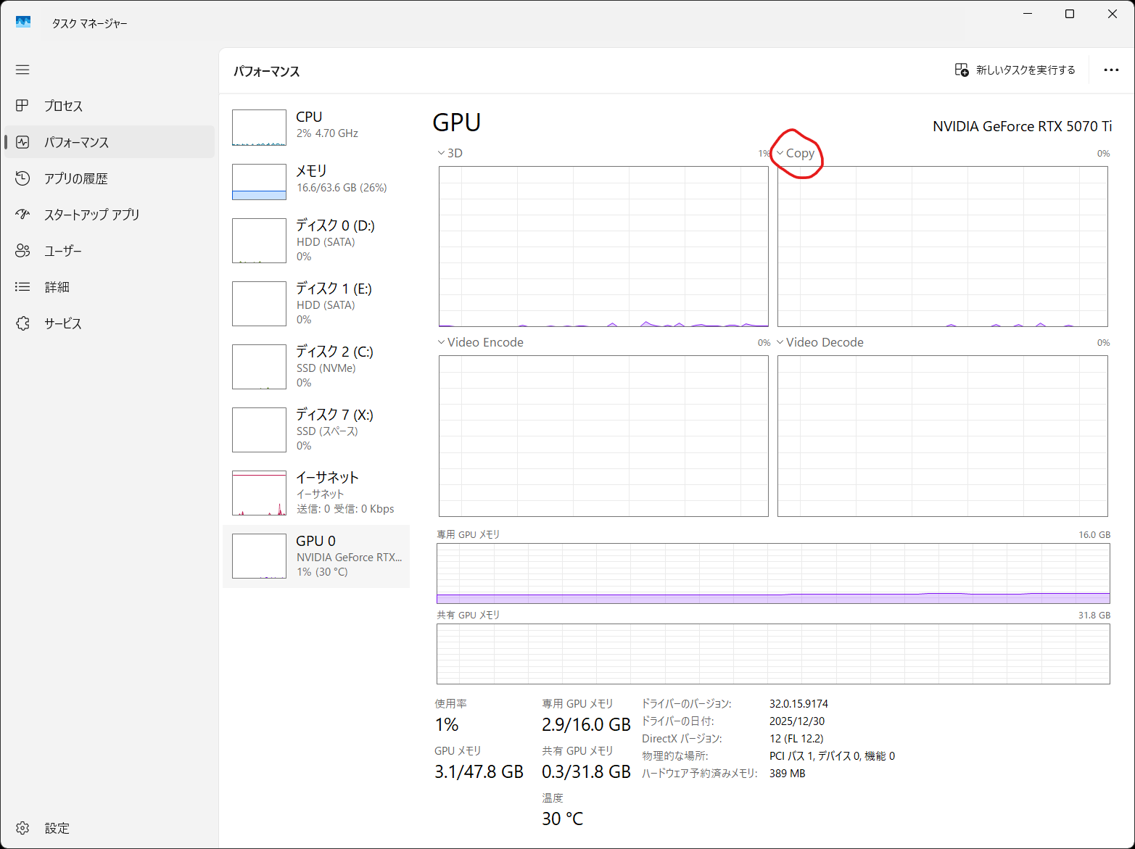Select ディスク 7 (X:) entry
This screenshot has width=1135, height=849.
click(316, 429)
